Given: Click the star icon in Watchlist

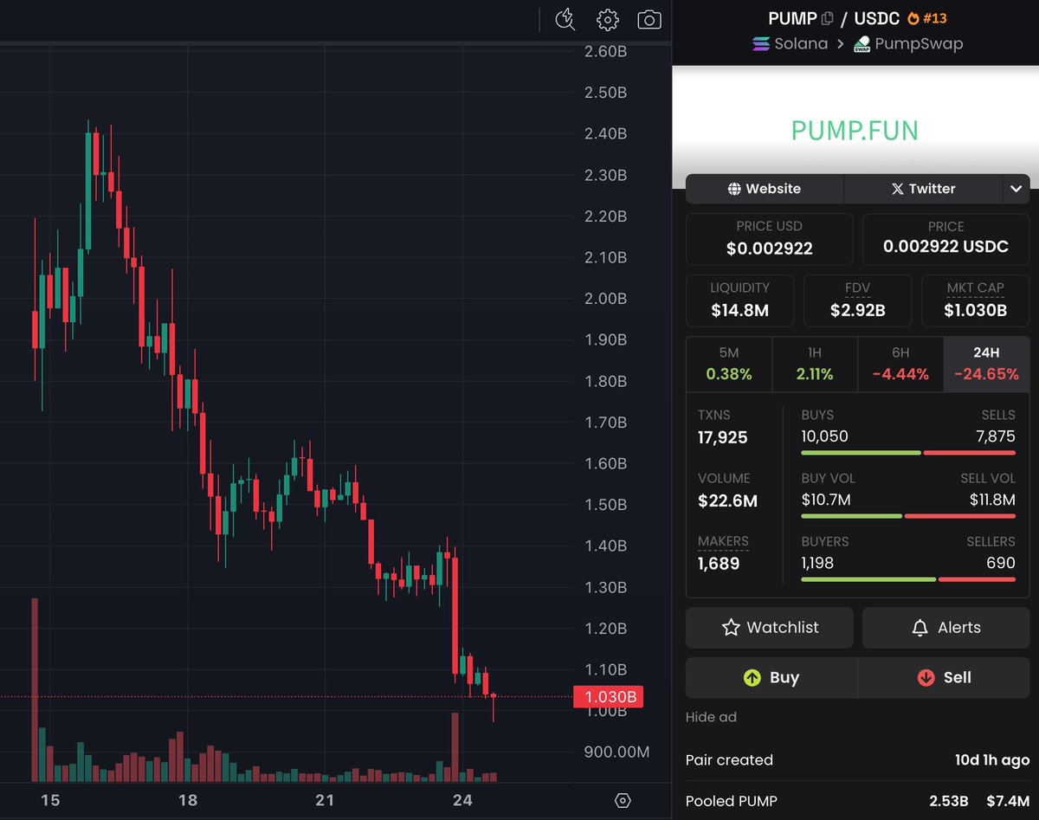Looking at the screenshot, I should coord(731,628).
